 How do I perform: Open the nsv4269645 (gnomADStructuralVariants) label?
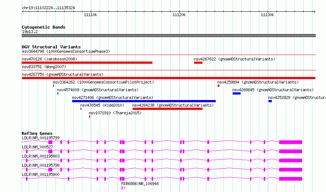pyautogui.click(x=273, y=90)
